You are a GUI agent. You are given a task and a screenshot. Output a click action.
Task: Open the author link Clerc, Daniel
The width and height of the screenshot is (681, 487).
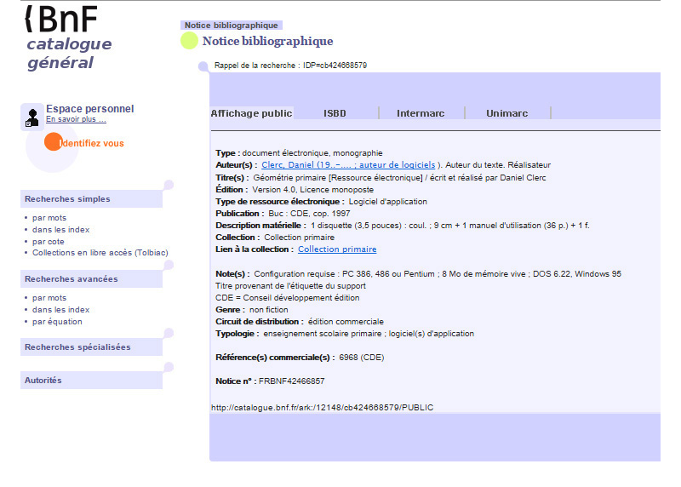[x=348, y=165]
